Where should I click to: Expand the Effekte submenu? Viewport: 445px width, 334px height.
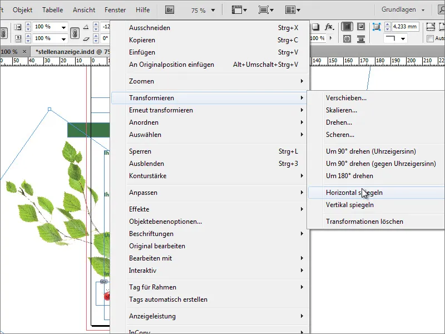click(x=210, y=209)
